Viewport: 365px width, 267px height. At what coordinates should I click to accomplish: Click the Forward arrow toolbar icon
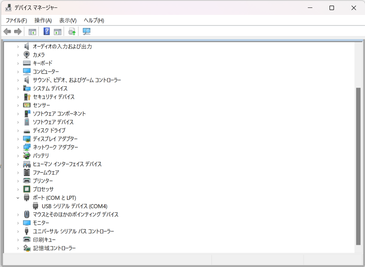[18, 31]
